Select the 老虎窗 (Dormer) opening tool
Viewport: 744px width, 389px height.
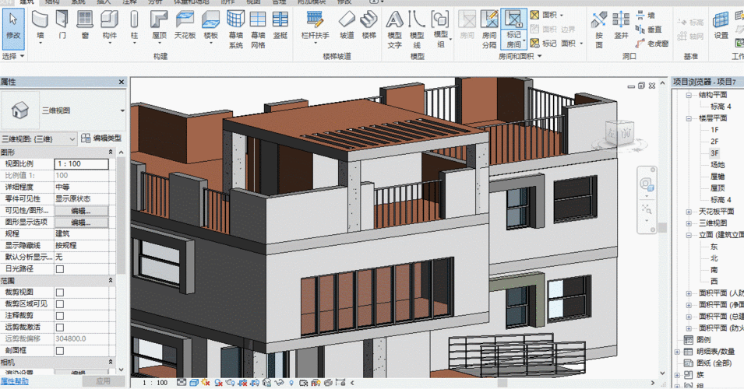pyautogui.click(x=652, y=43)
